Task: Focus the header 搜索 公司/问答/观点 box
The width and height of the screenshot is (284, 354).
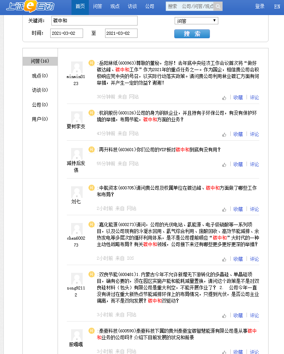Action: pos(190,6)
